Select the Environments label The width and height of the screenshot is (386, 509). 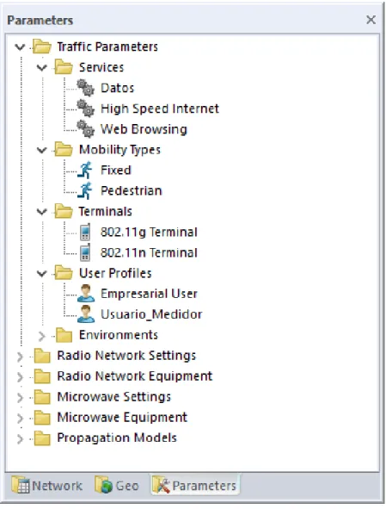tap(119, 335)
